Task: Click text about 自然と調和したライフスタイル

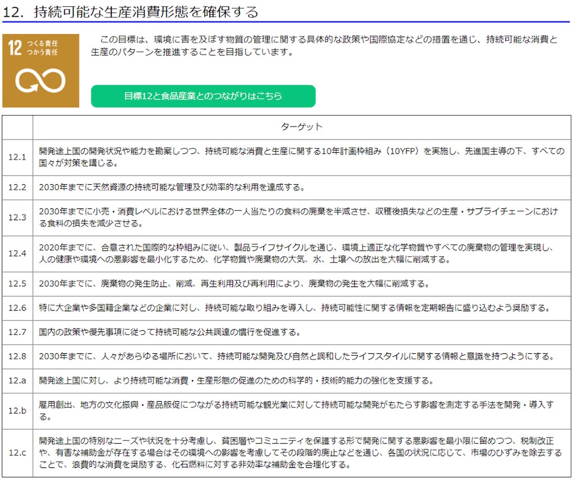Action: [297, 356]
